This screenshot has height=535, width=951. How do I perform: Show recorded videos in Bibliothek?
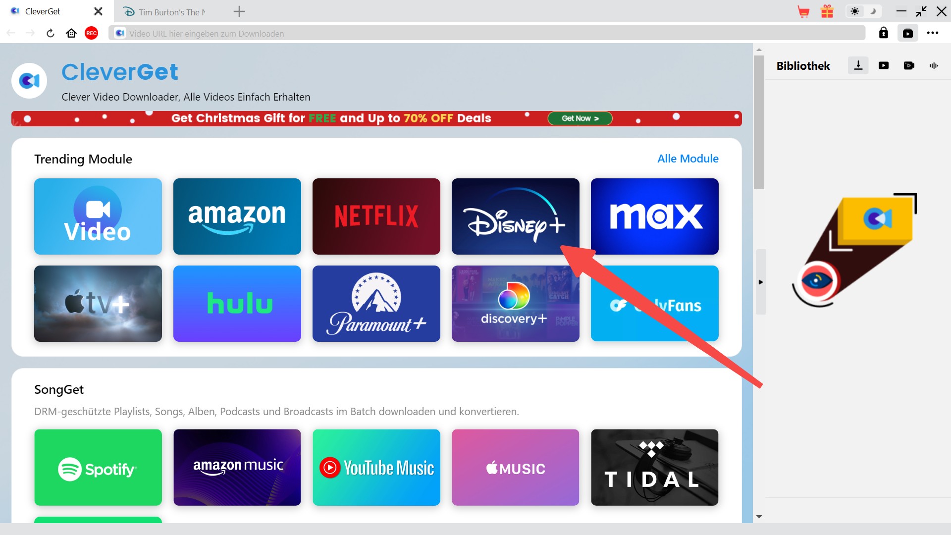pyautogui.click(x=909, y=65)
